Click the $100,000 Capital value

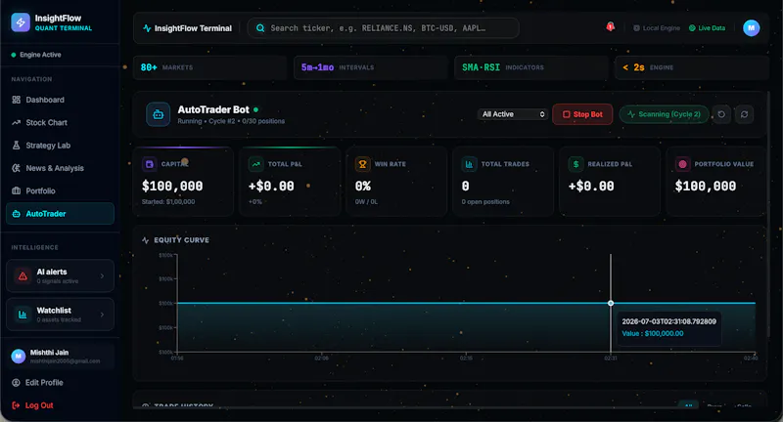[172, 187]
